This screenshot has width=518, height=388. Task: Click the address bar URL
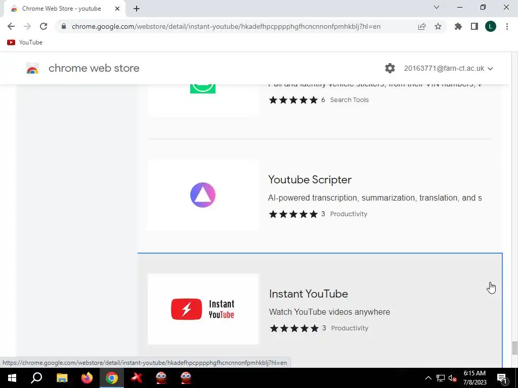(226, 26)
